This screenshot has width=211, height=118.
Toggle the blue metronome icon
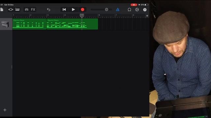click(x=118, y=10)
